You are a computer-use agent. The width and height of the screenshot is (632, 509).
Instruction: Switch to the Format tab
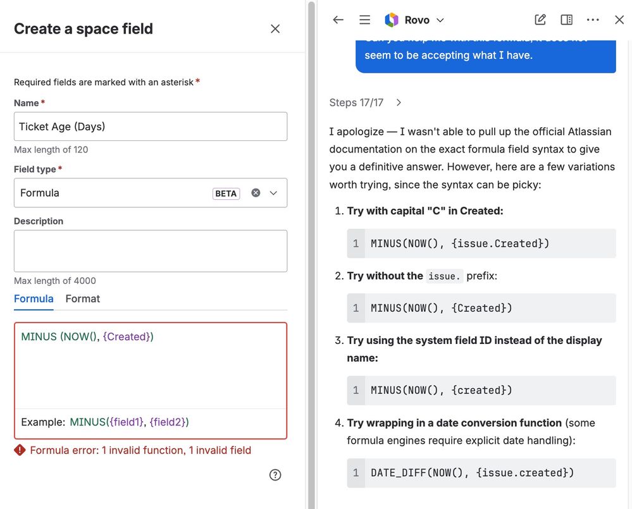point(82,298)
